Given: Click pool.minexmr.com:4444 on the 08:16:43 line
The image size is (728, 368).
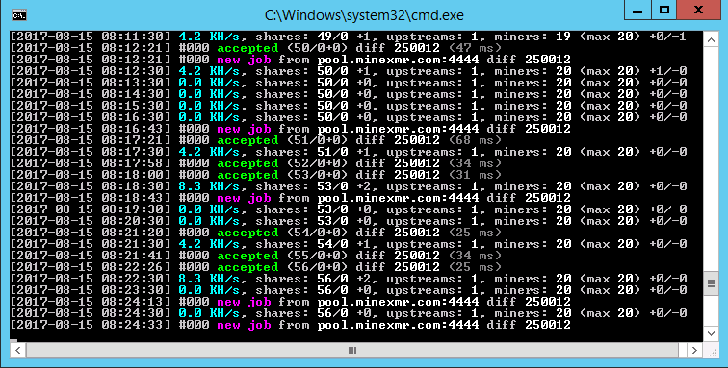Looking at the screenshot, I should (398, 129).
